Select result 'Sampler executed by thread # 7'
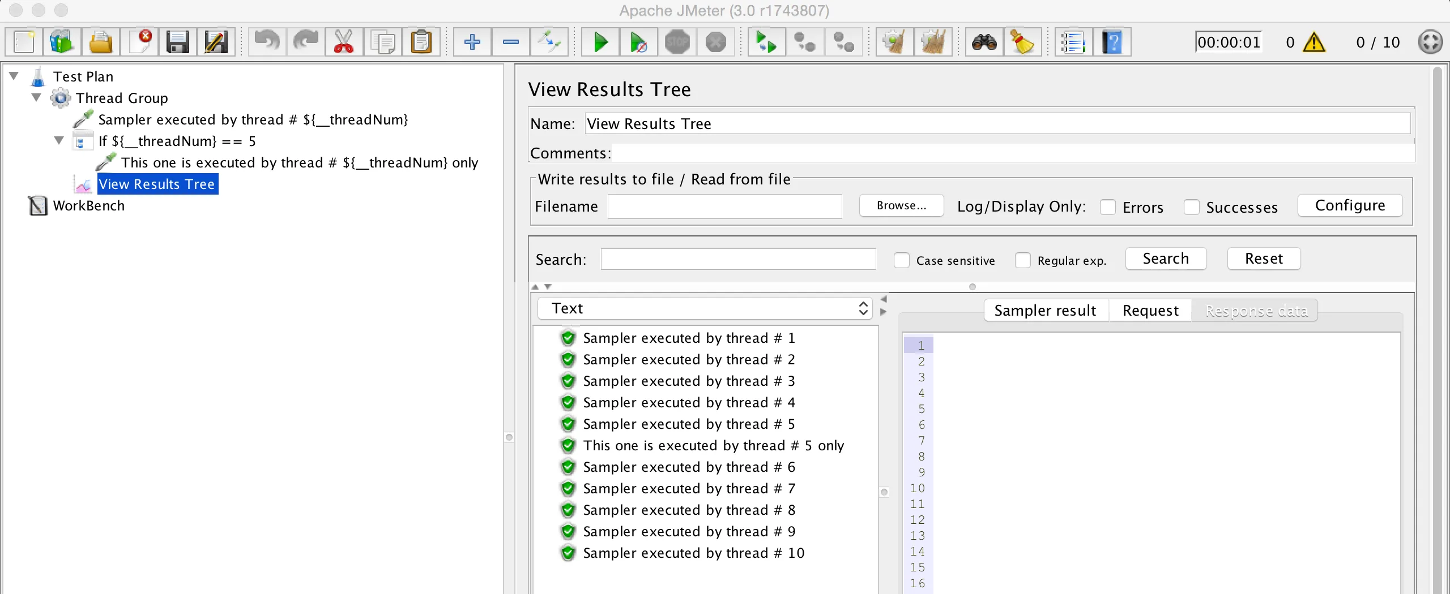This screenshot has width=1450, height=594. (x=689, y=488)
